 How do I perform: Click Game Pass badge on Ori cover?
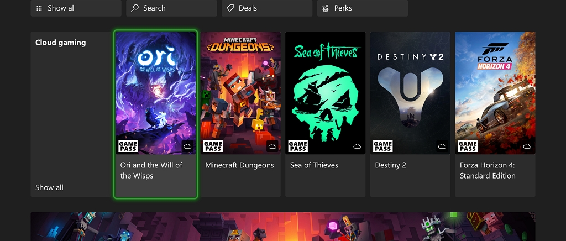128,146
